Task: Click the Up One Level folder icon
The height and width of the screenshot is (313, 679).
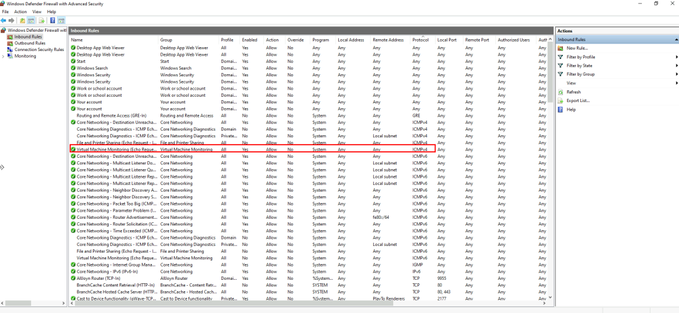Action: [23, 21]
